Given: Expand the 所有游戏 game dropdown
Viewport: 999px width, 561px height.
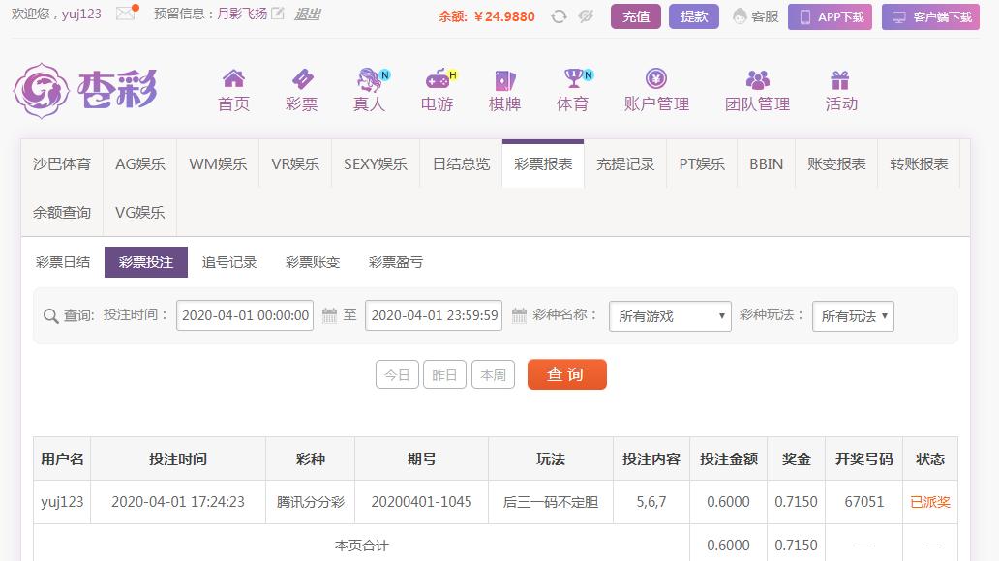Looking at the screenshot, I should coord(670,316).
